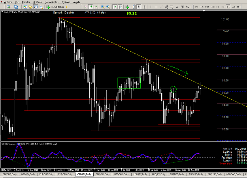Select the text (A) tool

tap(177, 7)
